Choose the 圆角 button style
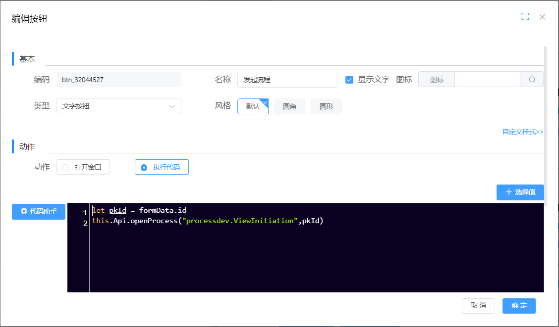The width and height of the screenshot is (559, 327). [289, 106]
